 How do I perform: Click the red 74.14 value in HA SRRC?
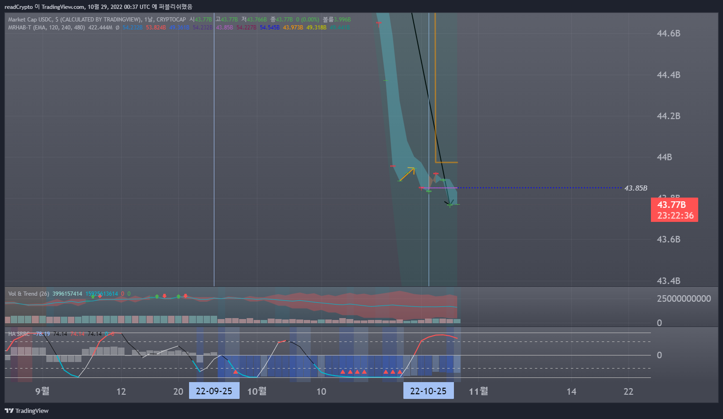point(77,334)
